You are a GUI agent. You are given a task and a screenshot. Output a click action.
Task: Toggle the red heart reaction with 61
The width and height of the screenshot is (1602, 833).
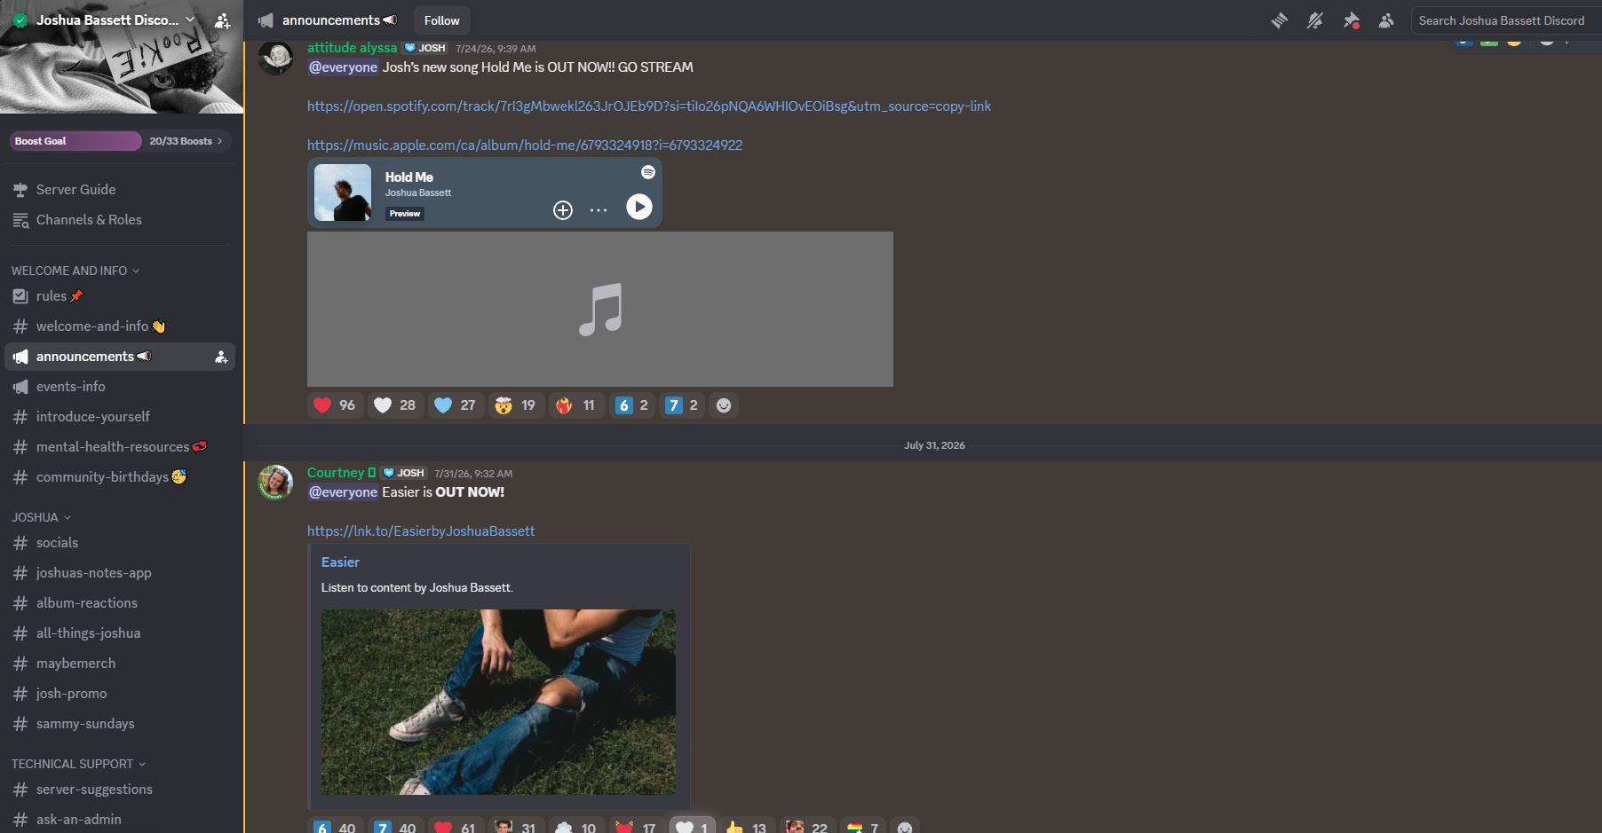click(x=455, y=826)
